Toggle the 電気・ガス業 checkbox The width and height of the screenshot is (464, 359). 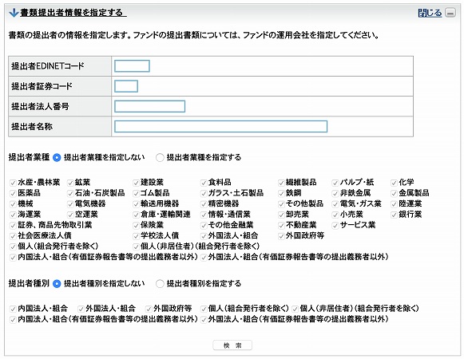coord(335,204)
